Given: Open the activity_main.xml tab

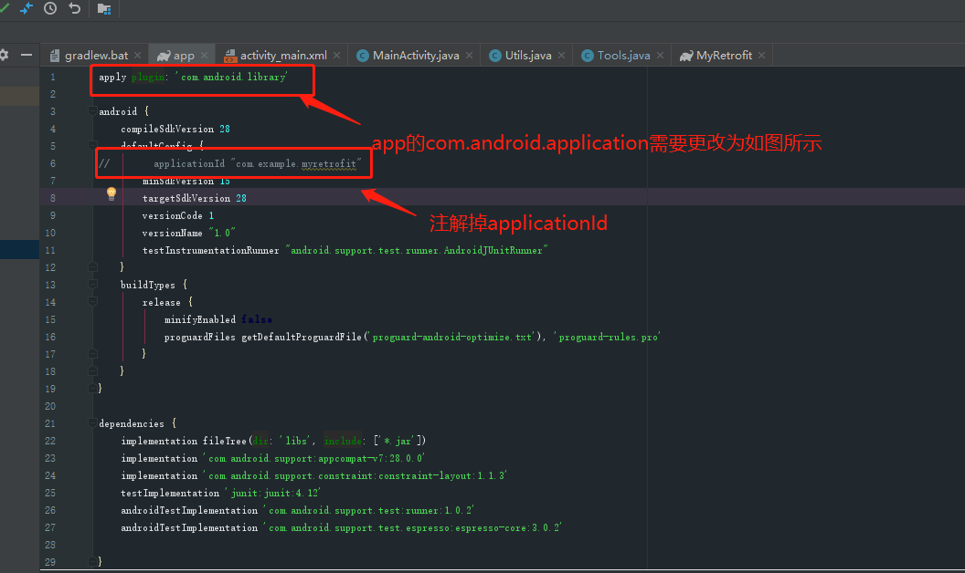Looking at the screenshot, I should tap(282, 56).
